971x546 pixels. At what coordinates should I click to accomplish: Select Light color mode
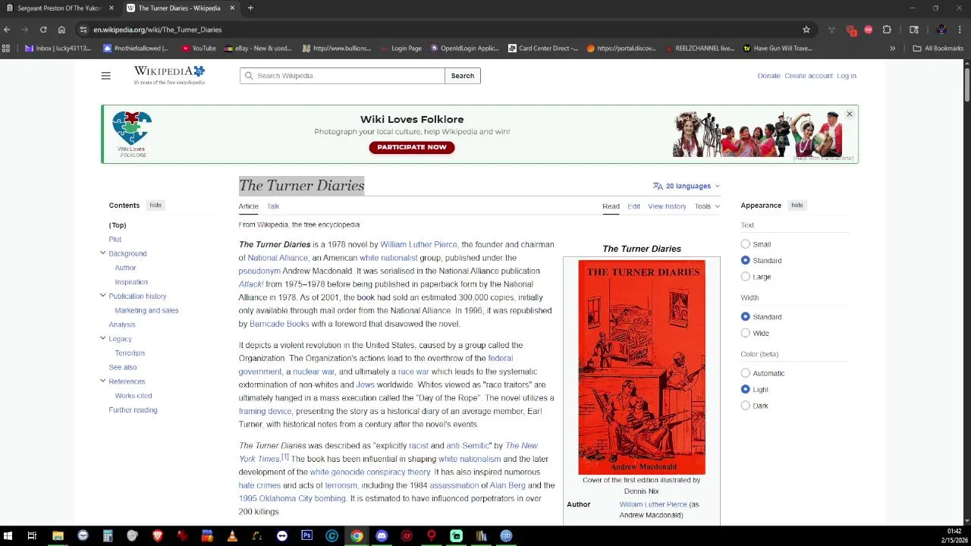click(x=745, y=390)
